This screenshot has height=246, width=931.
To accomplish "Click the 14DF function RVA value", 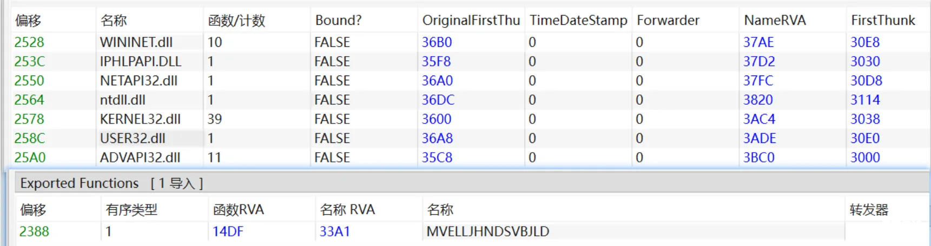I will (228, 231).
